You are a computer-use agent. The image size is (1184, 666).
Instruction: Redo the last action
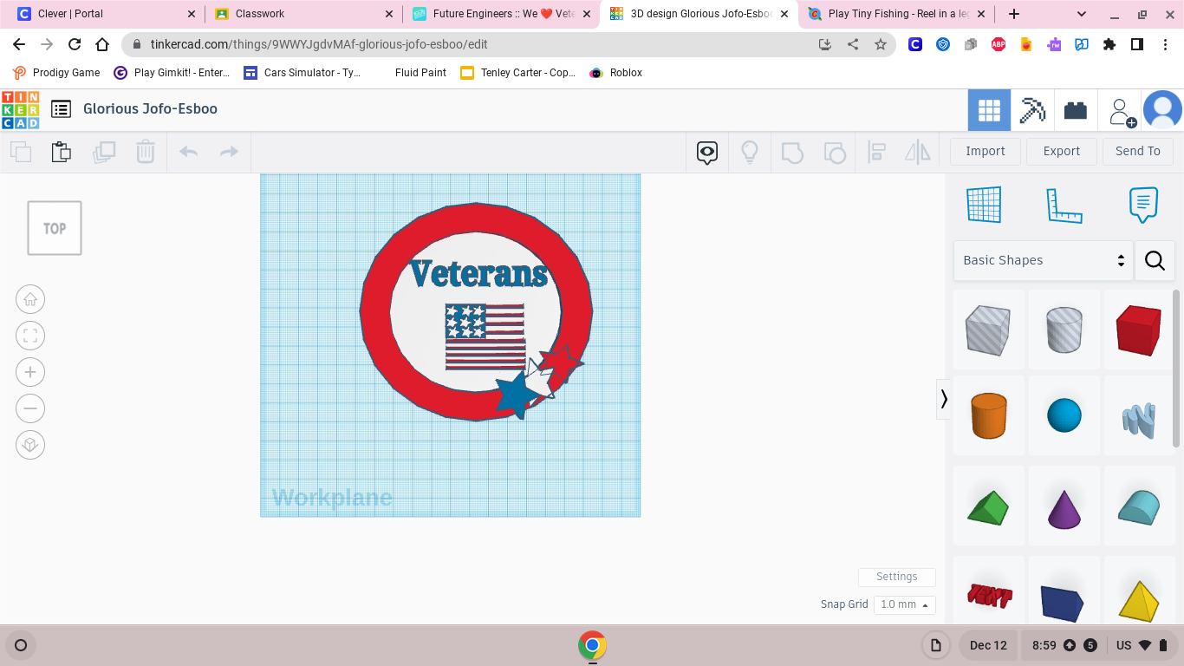229,152
